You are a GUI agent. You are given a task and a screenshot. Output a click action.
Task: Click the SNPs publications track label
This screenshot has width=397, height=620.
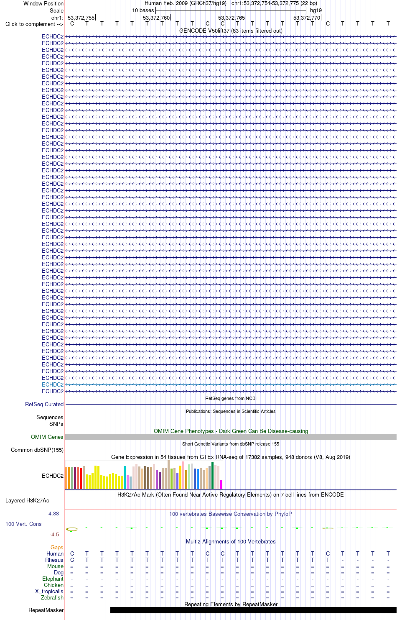pos(56,424)
